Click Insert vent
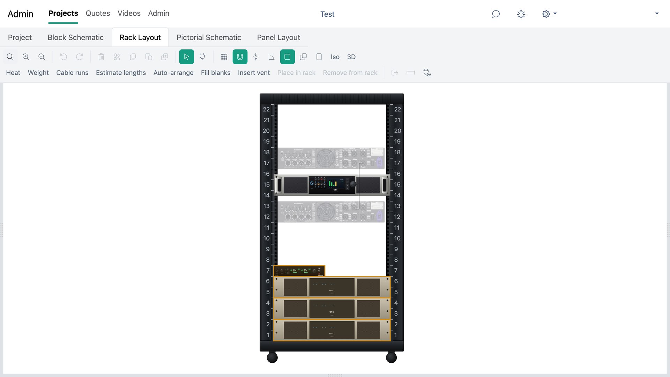Screen dimensions: 670x377 [x=254, y=73]
